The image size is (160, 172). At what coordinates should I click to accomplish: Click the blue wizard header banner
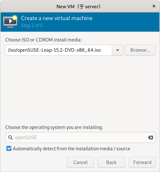[x=80, y=22]
